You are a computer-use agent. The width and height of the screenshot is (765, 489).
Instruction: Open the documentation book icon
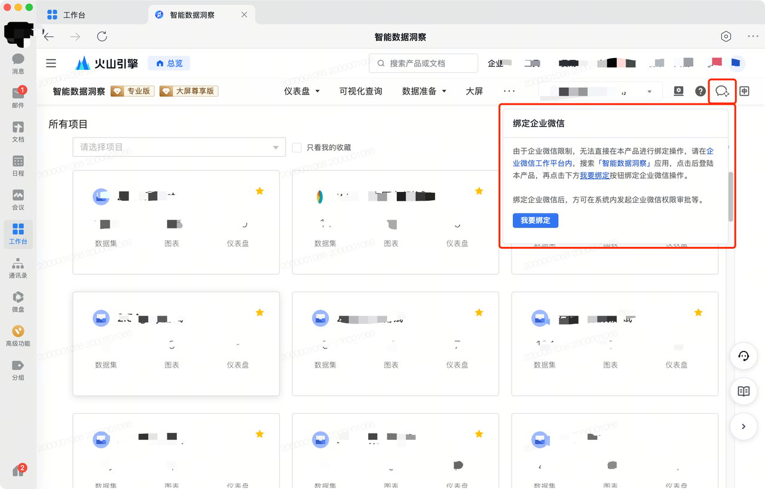743,391
